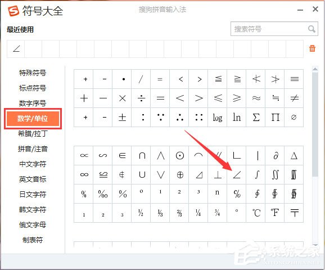Insert the union symbol ∪

click(141, 174)
